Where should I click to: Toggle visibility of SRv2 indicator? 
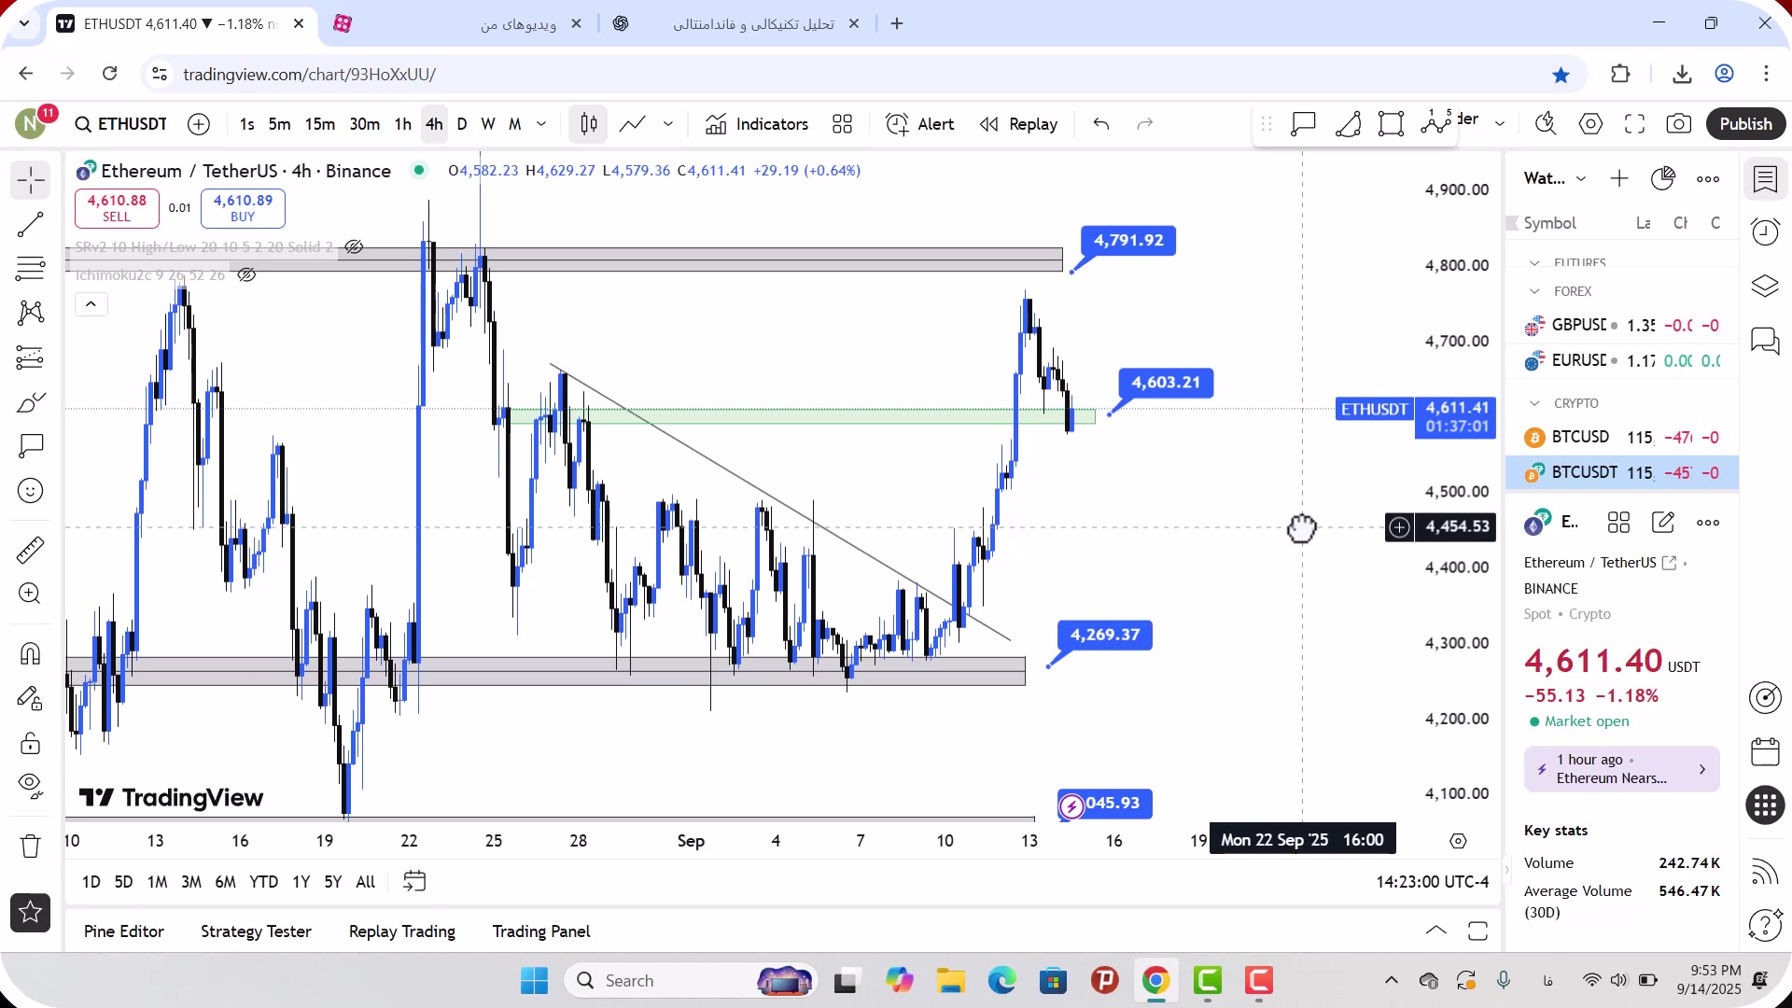[354, 247]
